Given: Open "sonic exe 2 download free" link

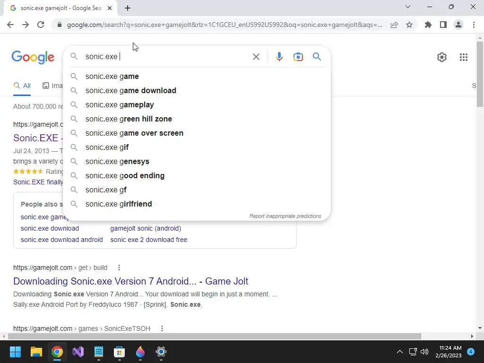Looking at the screenshot, I should click(x=149, y=240).
